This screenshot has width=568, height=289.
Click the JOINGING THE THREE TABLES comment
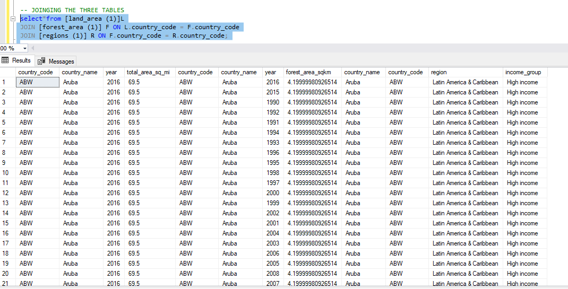point(72,10)
